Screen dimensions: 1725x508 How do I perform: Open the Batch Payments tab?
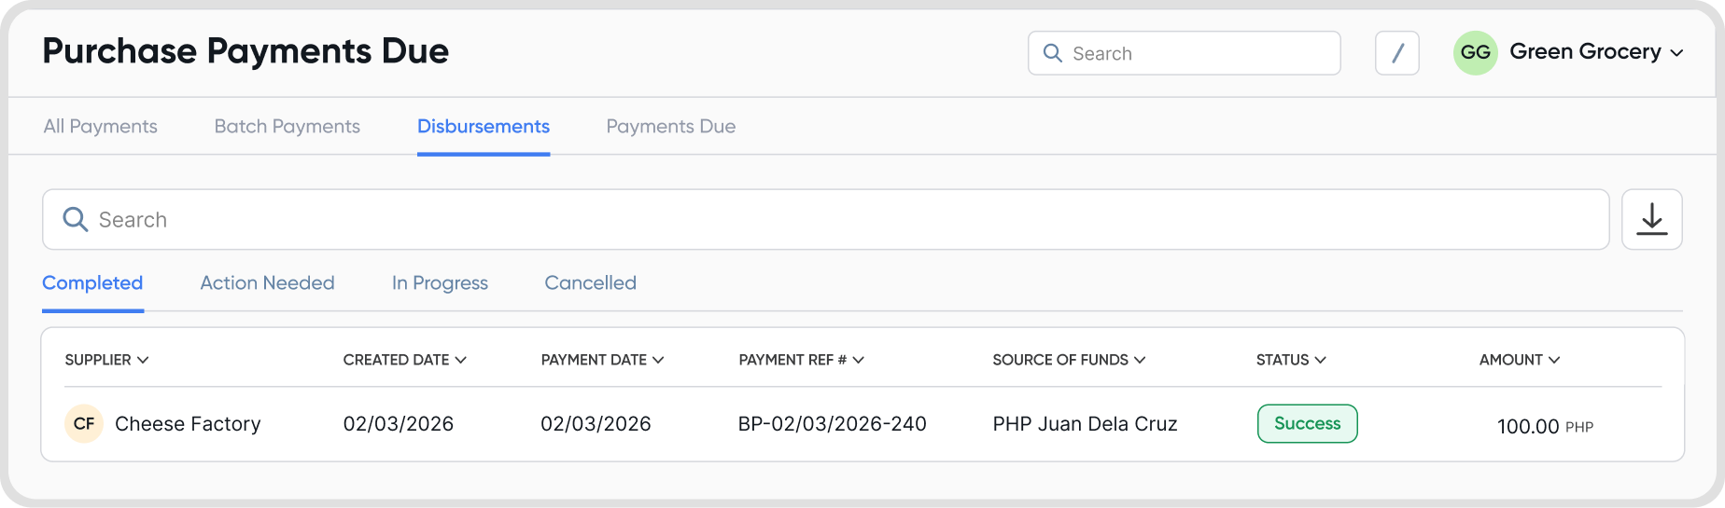click(287, 127)
